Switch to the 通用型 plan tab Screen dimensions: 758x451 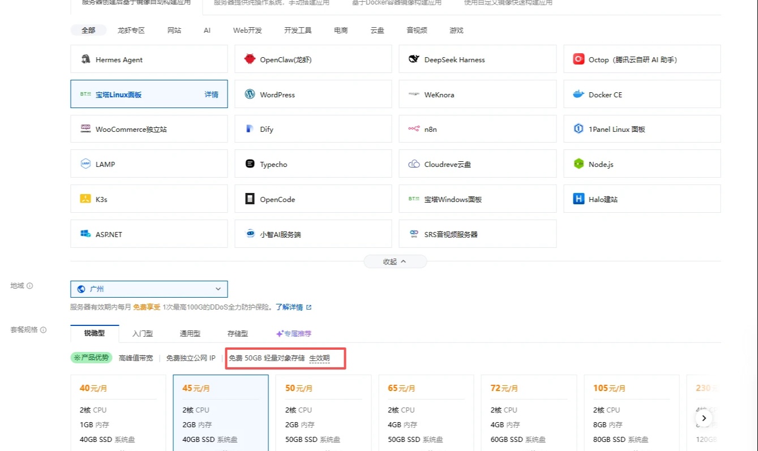coord(190,334)
